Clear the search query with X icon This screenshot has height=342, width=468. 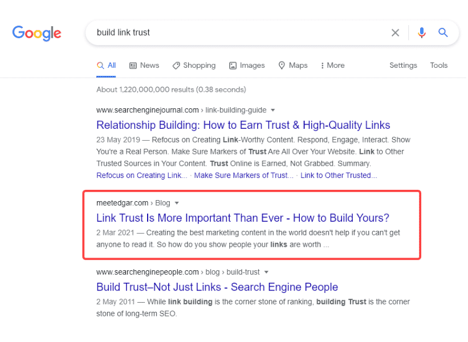click(x=395, y=33)
